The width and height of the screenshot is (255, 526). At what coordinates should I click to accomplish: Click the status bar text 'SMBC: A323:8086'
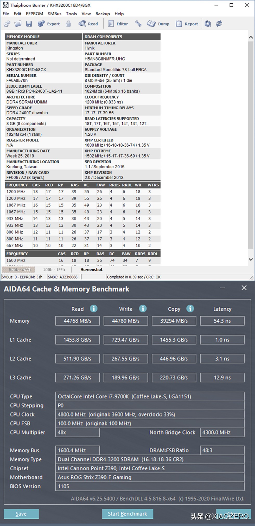[x=63, y=277]
